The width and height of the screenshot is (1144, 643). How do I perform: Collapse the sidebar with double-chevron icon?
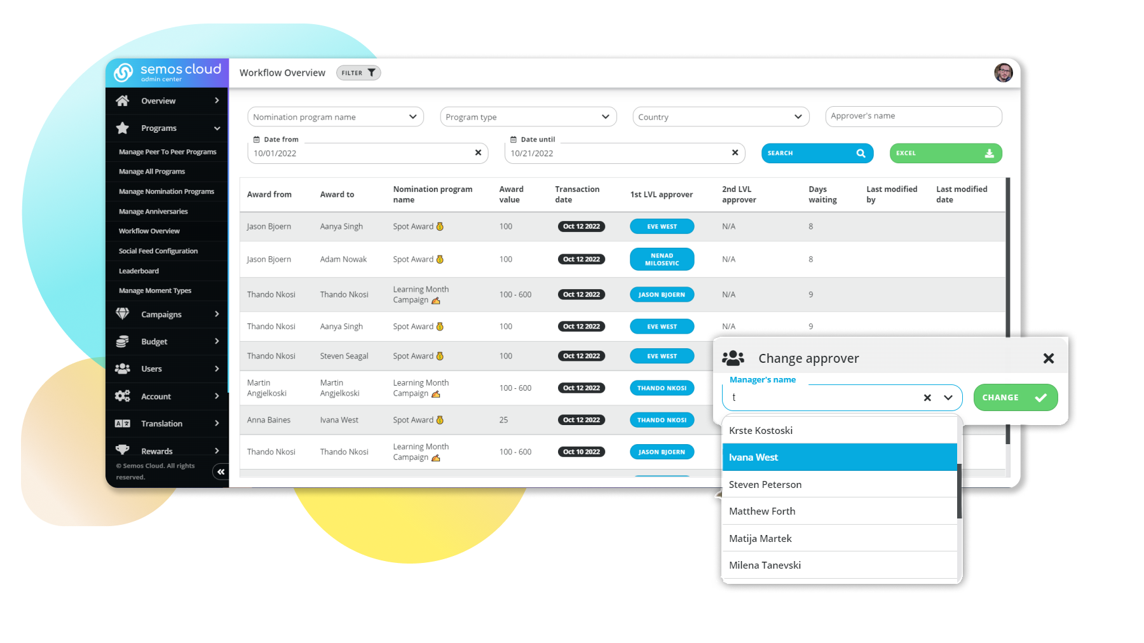click(221, 471)
